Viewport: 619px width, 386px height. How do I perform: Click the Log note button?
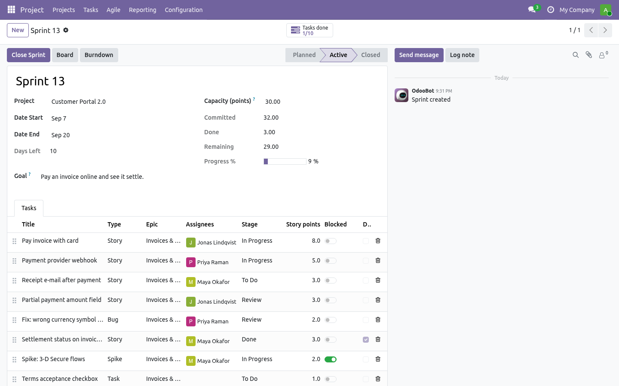point(462,55)
